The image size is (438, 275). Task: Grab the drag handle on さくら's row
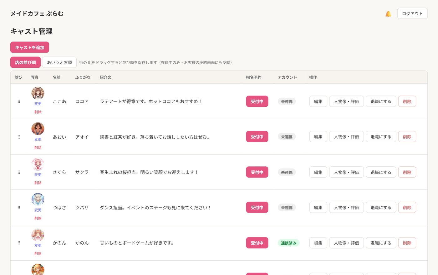pos(19,172)
